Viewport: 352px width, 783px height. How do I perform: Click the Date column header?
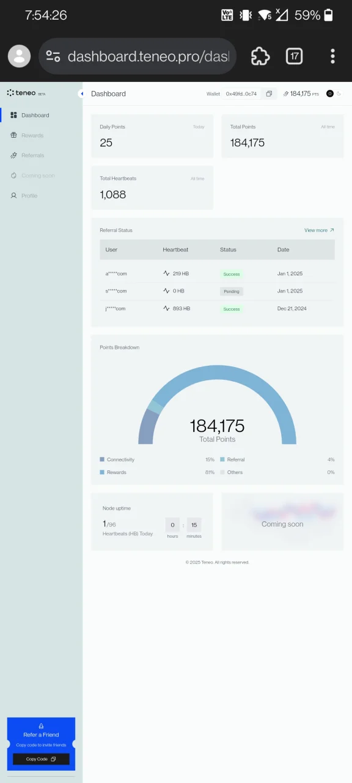pyautogui.click(x=284, y=250)
